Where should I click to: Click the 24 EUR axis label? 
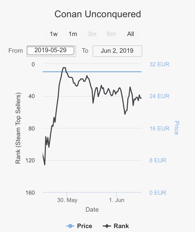pos(159,96)
